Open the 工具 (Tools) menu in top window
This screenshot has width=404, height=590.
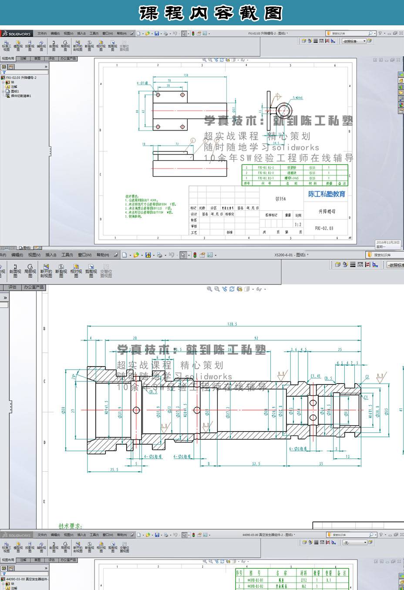coord(94,33)
